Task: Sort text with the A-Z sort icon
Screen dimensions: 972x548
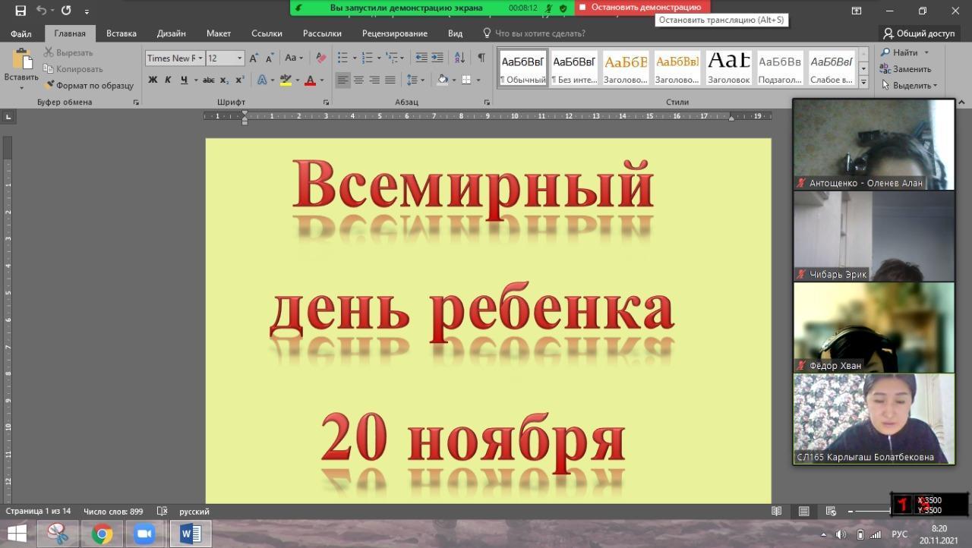Action: (459, 58)
